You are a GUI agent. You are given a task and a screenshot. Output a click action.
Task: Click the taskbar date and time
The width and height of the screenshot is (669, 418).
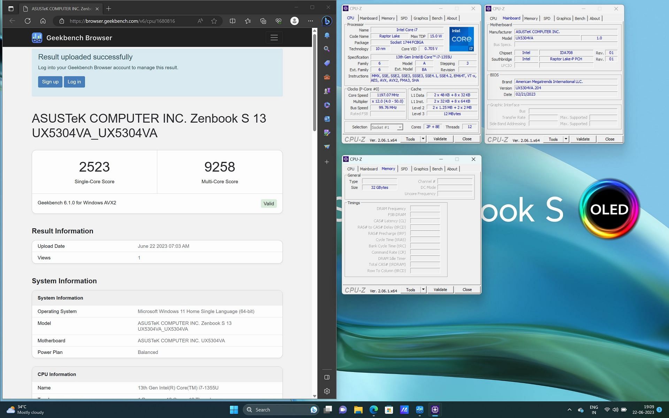[x=643, y=410]
